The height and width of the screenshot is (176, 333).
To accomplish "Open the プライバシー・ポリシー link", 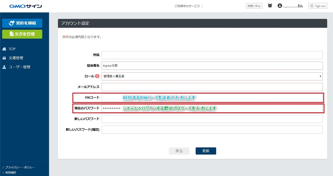I will 20,167.
